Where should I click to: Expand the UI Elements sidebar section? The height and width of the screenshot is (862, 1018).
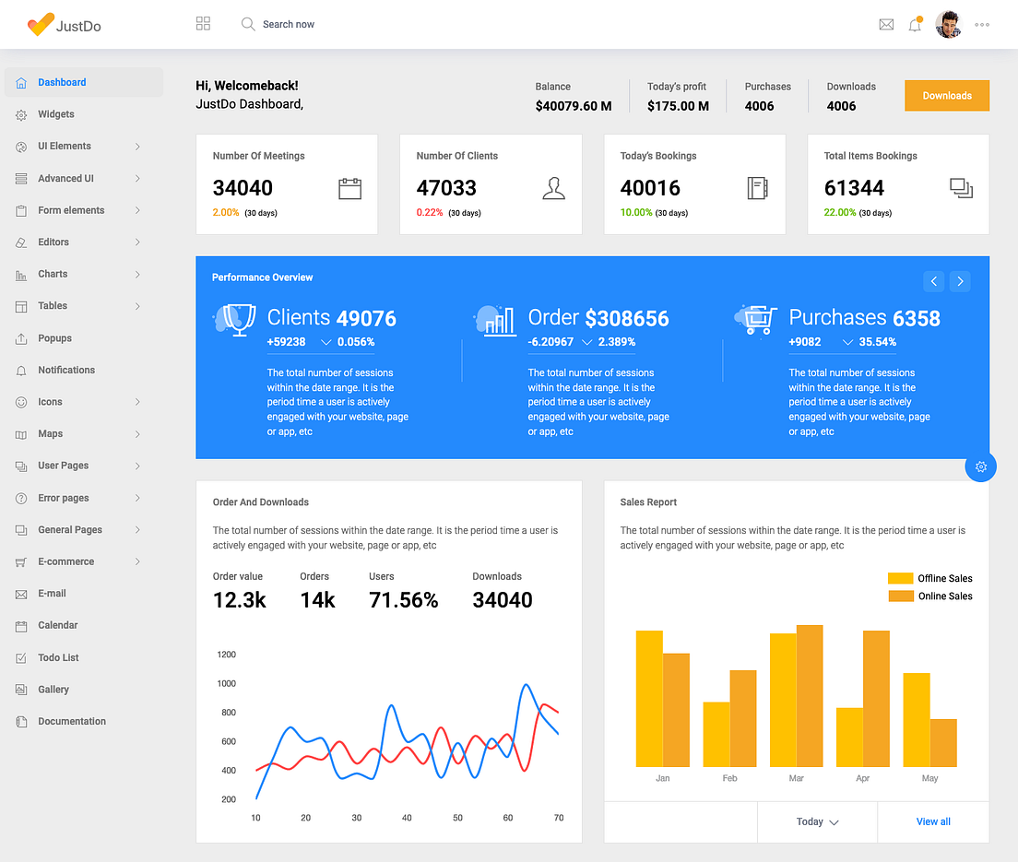(65, 146)
